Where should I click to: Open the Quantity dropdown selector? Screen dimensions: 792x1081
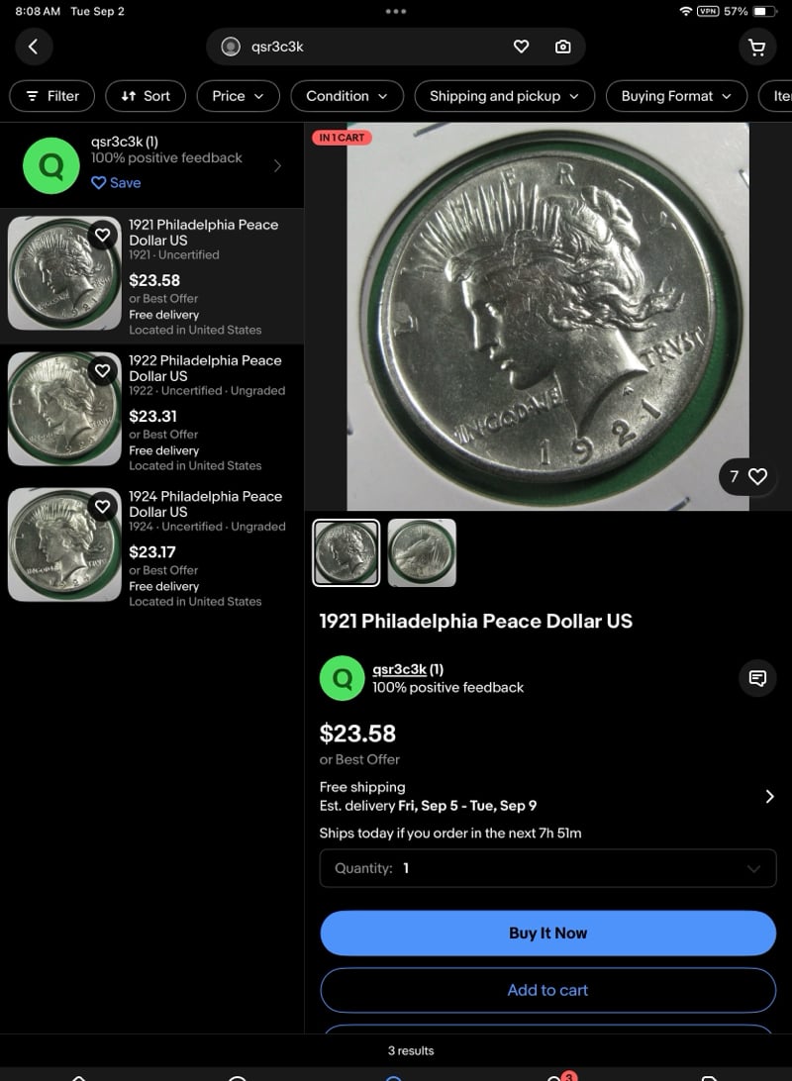[x=548, y=868]
